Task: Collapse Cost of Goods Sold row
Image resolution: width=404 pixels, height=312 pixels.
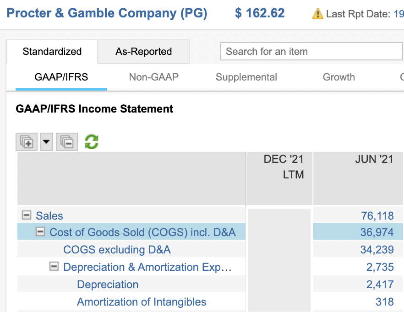Action: (41, 232)
